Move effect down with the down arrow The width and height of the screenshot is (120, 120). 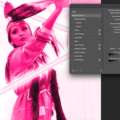81,71
